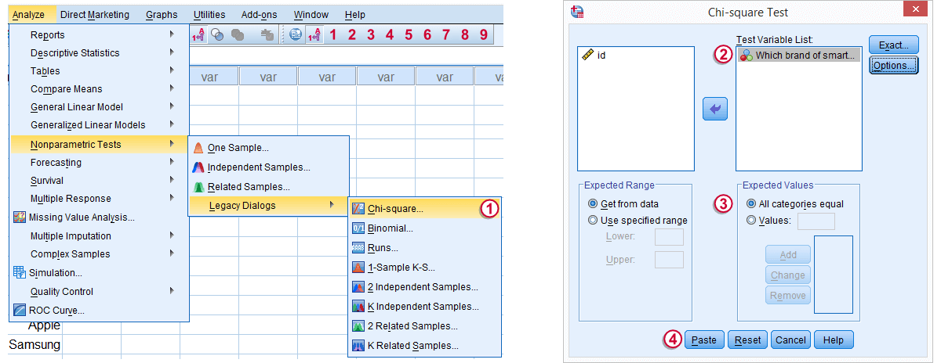
Task: Click the greyed-out spell check toolbar icon
Action: [x=267, y=34]
